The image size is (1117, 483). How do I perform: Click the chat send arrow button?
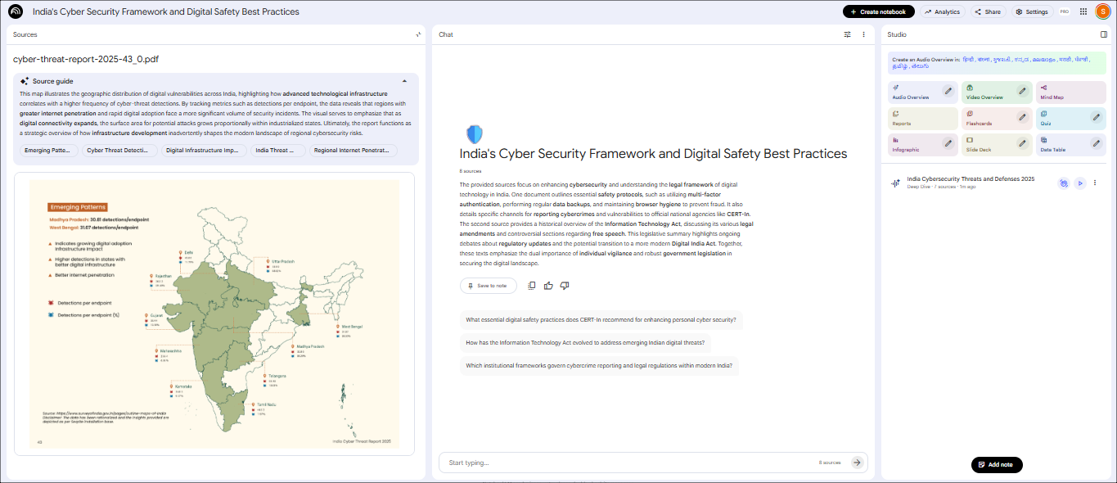[857, 463]
